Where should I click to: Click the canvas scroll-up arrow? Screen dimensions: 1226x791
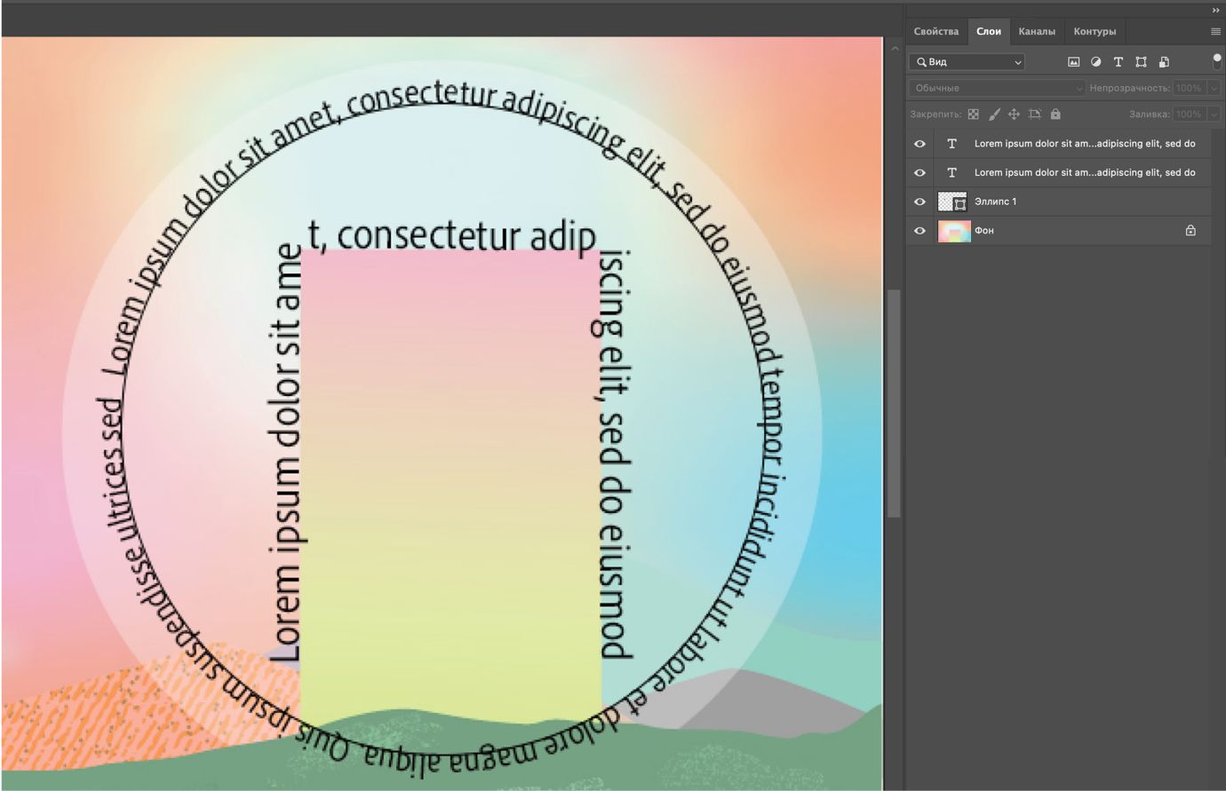point(894,49)
